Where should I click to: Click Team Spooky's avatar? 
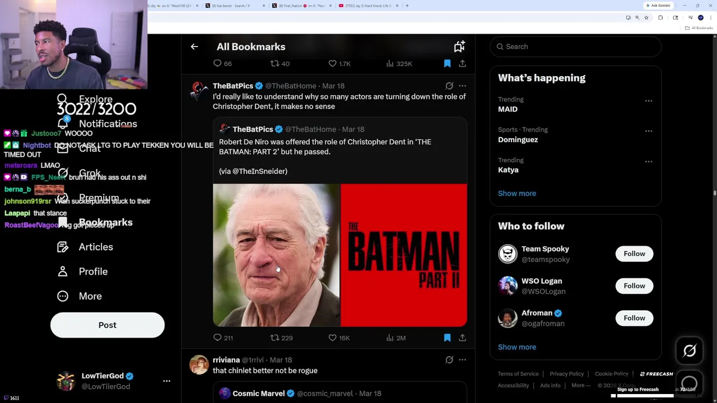pos(508,254)
